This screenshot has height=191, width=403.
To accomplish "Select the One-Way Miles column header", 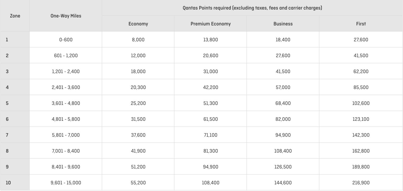I will point(66,16).
